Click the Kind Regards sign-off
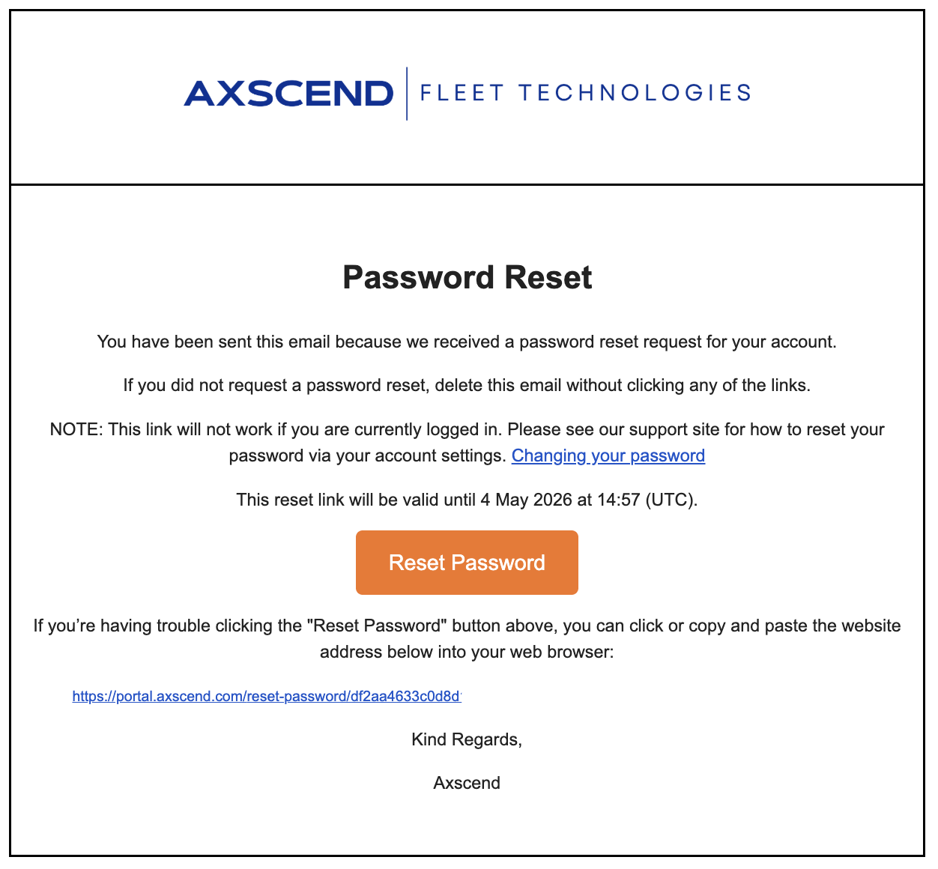 point(467,739)
